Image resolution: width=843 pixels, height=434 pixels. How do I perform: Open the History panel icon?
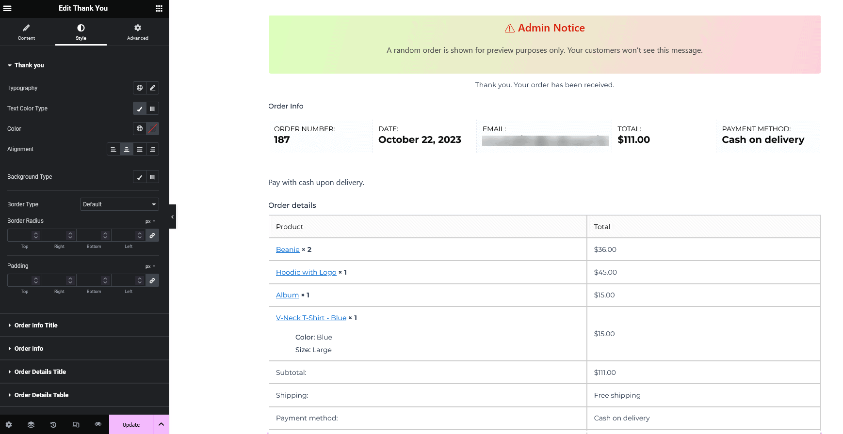click(x=53, y=425)
